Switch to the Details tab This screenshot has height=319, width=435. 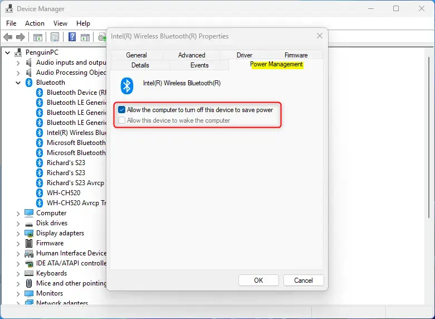tap(140, 65)
